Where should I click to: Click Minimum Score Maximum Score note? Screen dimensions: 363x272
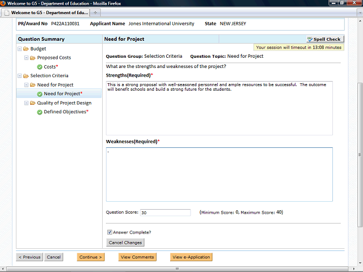point(241,212)
